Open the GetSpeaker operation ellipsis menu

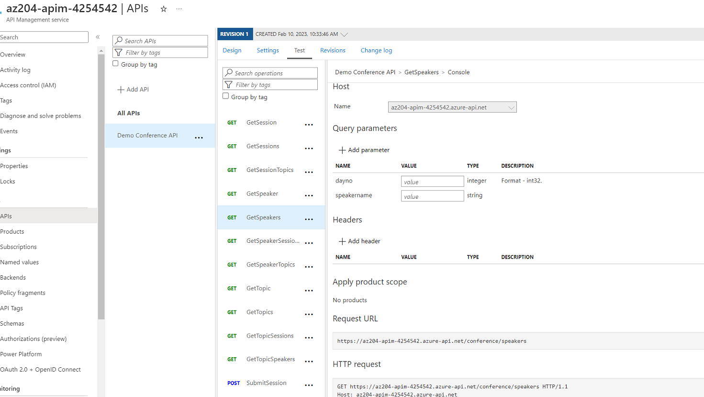coord(309,196)
